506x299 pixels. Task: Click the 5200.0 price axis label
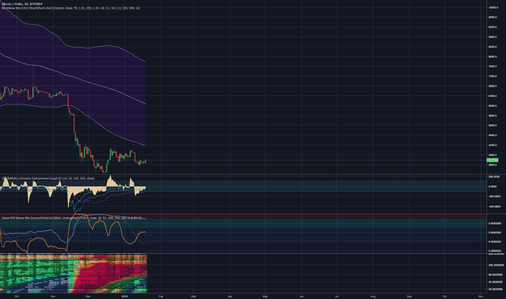pos(492,126)
